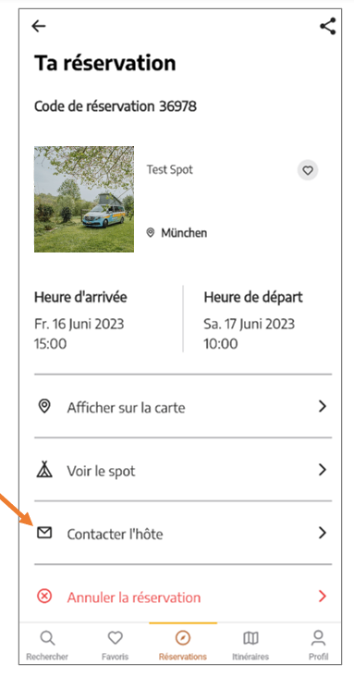
Task: Open the share icon
Action: coord(328,26)
